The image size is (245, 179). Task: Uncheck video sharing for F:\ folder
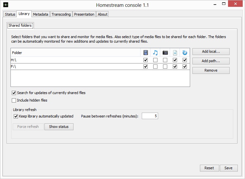[x=145, y=67]
